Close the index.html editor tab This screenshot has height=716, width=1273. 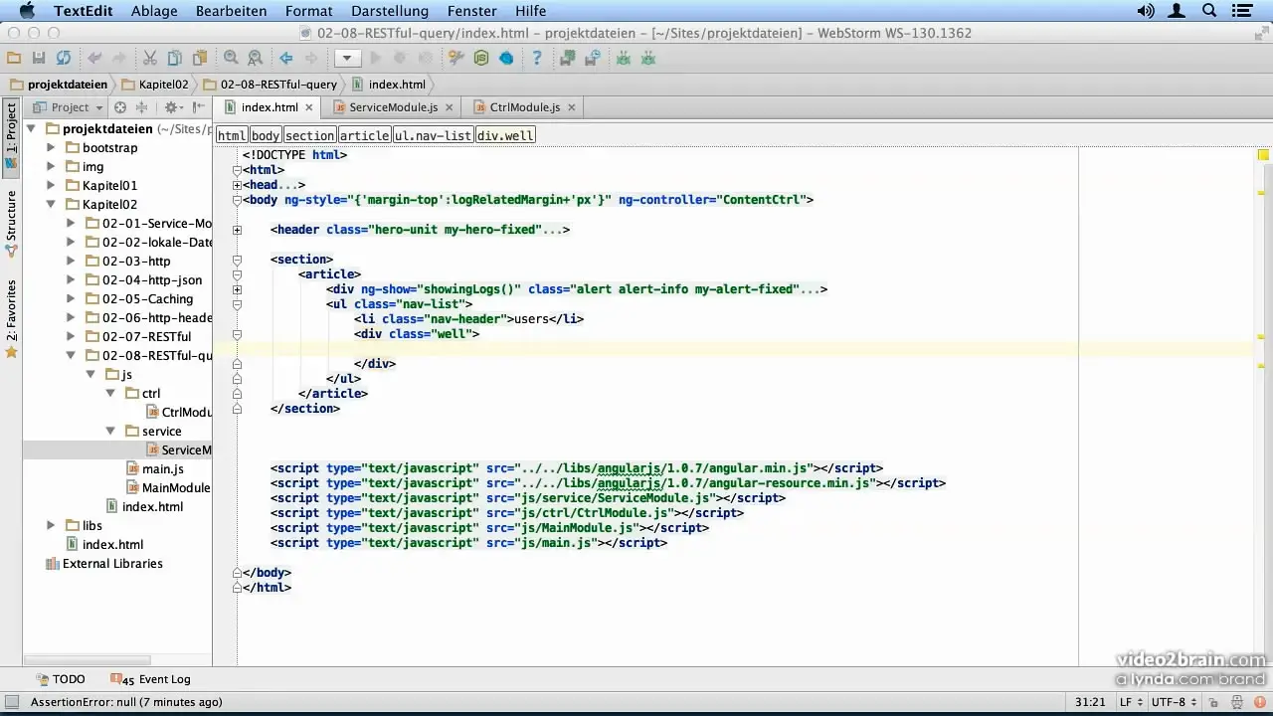tap(309, 107)
